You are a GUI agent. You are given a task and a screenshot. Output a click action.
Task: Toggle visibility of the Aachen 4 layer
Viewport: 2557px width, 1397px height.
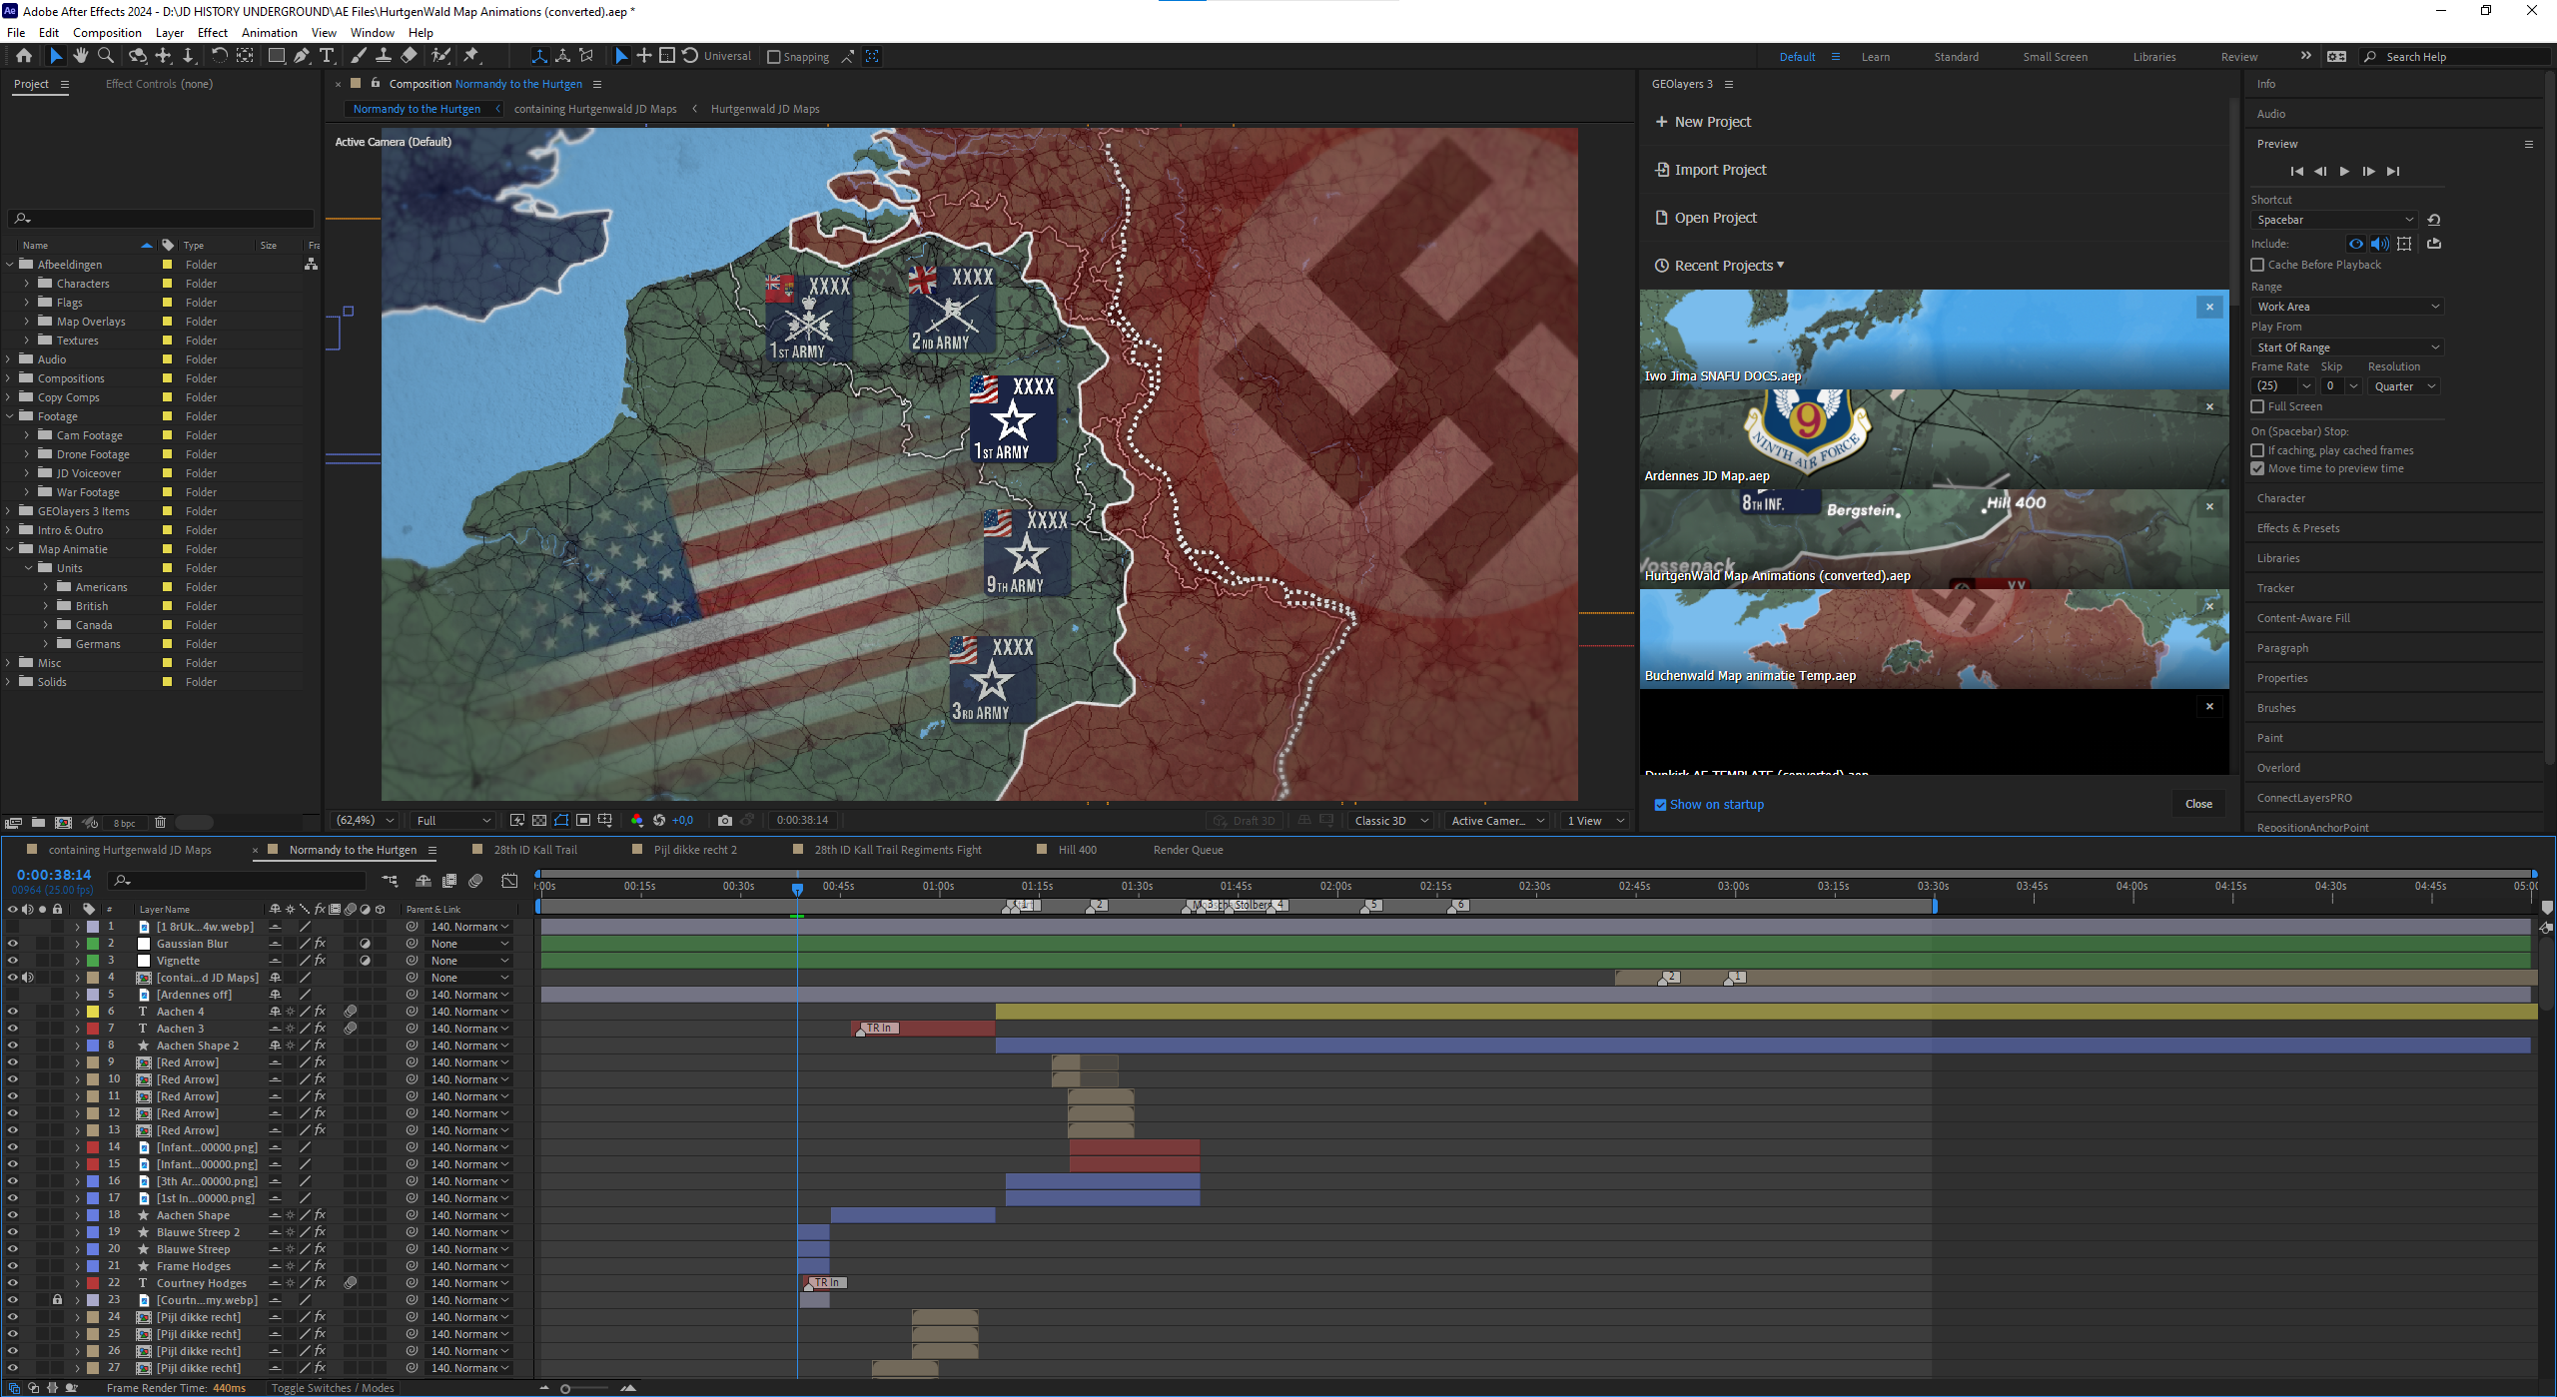[x=12, y=1012]
